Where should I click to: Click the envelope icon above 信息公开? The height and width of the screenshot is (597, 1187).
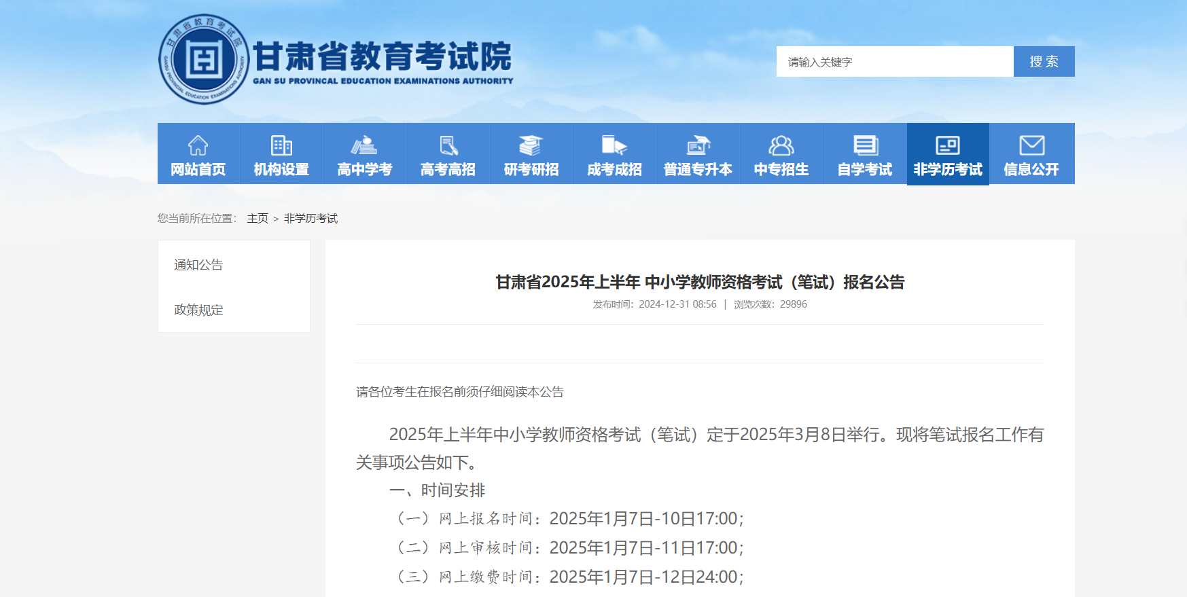point(1031,145)
